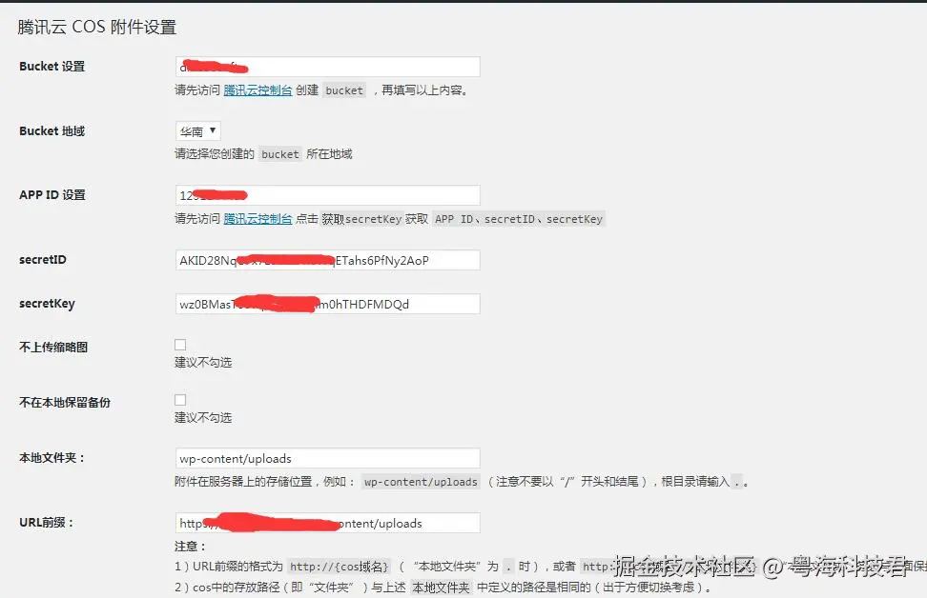This screenshot has width=927, height=598.
Task: Click the dropdown arrow next to 华南
Action: click(213, 130)
